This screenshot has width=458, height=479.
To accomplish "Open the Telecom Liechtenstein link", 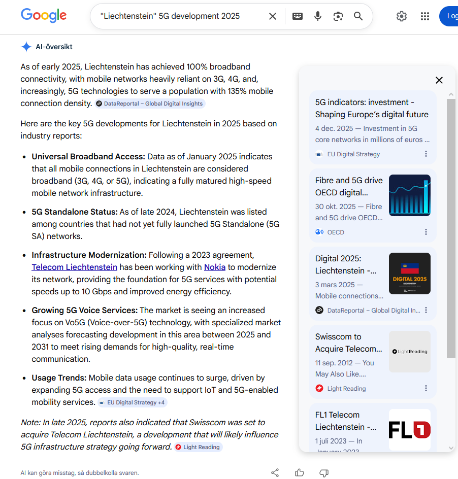I will point(74,267).
